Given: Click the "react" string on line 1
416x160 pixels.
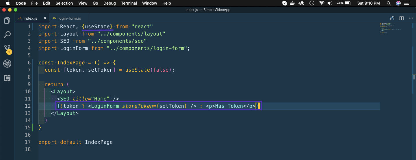Looking at the screenshot, I should tap(142, 27).
